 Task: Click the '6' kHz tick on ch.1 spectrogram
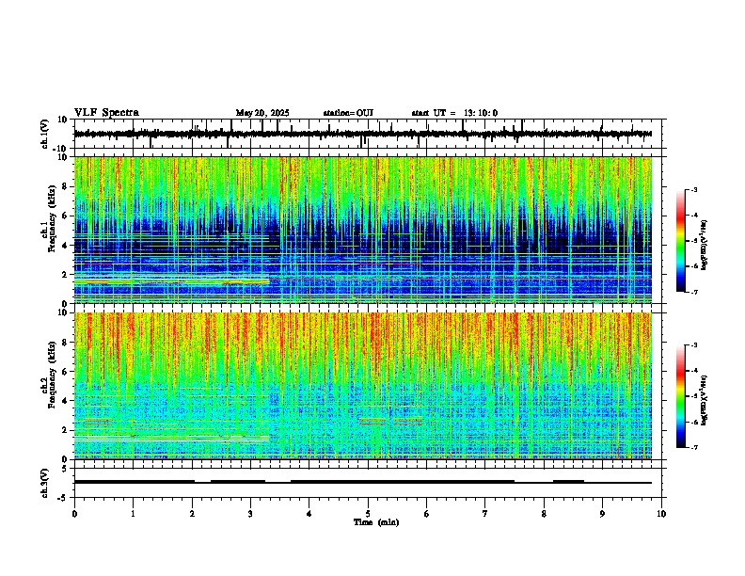pyautogui.click(x=66, y=216)
